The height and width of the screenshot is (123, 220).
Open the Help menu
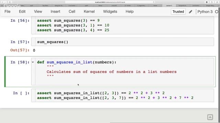130,12
